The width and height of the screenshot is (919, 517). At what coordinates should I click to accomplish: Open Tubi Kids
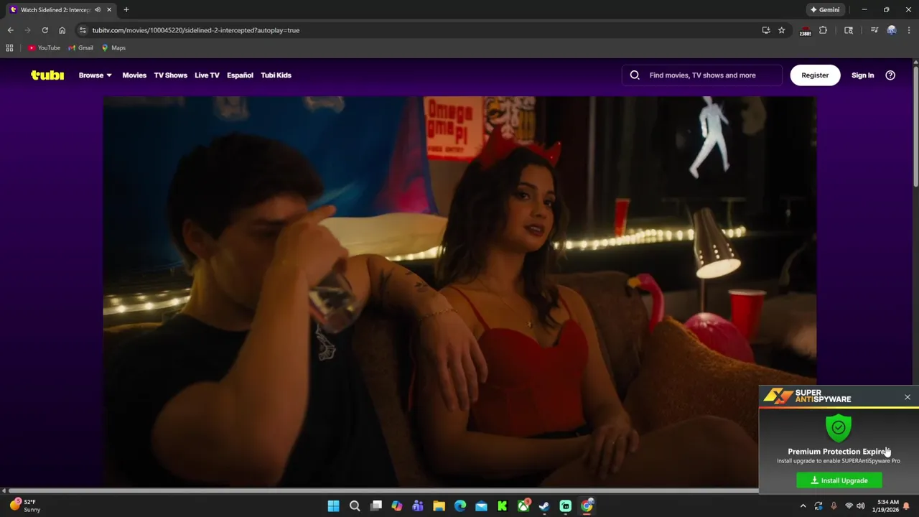coord(276,75)
